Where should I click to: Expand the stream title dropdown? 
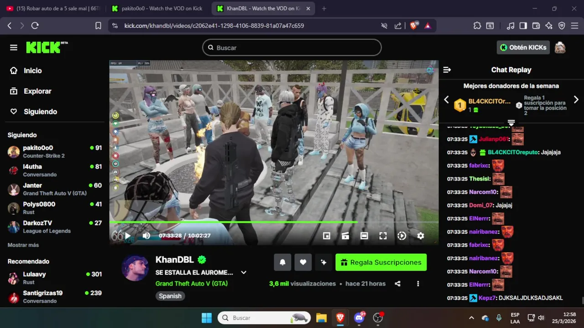(244, 272)
